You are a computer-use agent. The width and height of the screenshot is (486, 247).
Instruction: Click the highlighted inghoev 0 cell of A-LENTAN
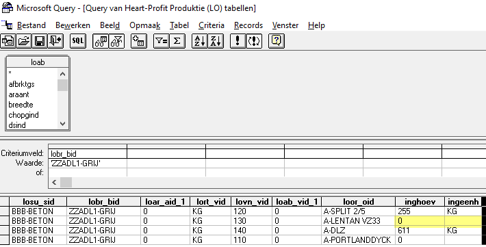[x=420, y=221]
